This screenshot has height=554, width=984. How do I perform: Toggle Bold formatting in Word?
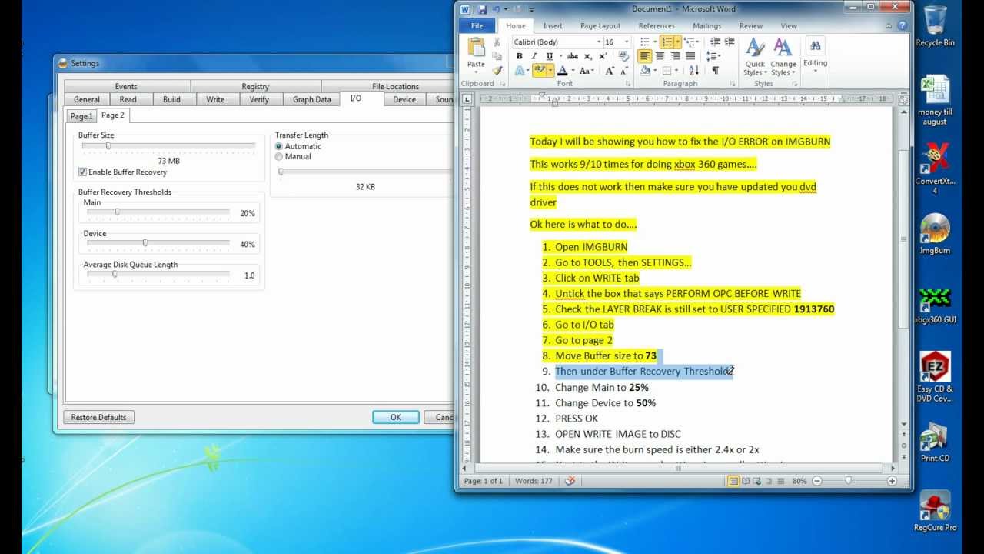(x=520, y=56)
